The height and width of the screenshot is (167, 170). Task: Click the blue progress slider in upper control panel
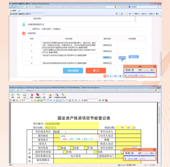[x=140, y=73]
